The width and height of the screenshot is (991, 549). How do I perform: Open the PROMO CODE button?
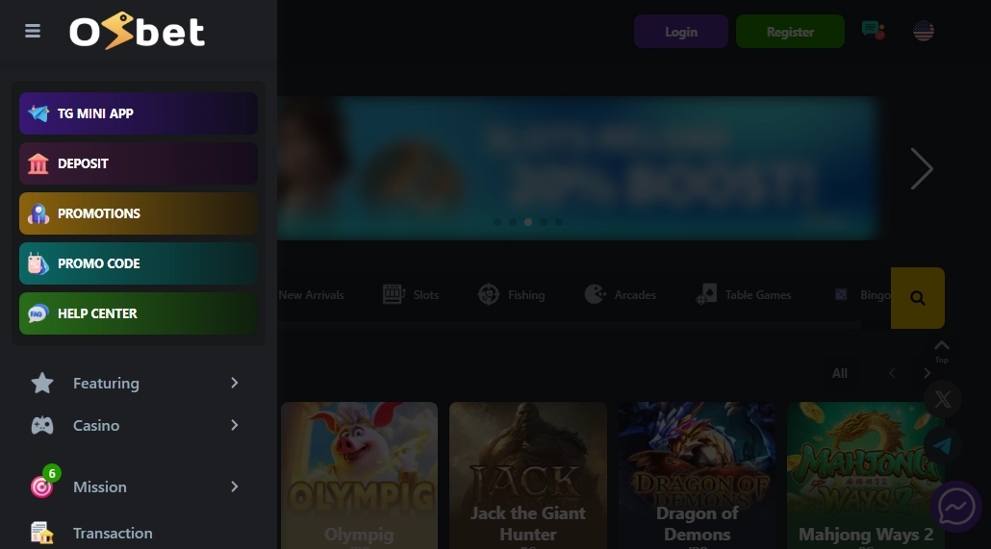coord(139,263)
